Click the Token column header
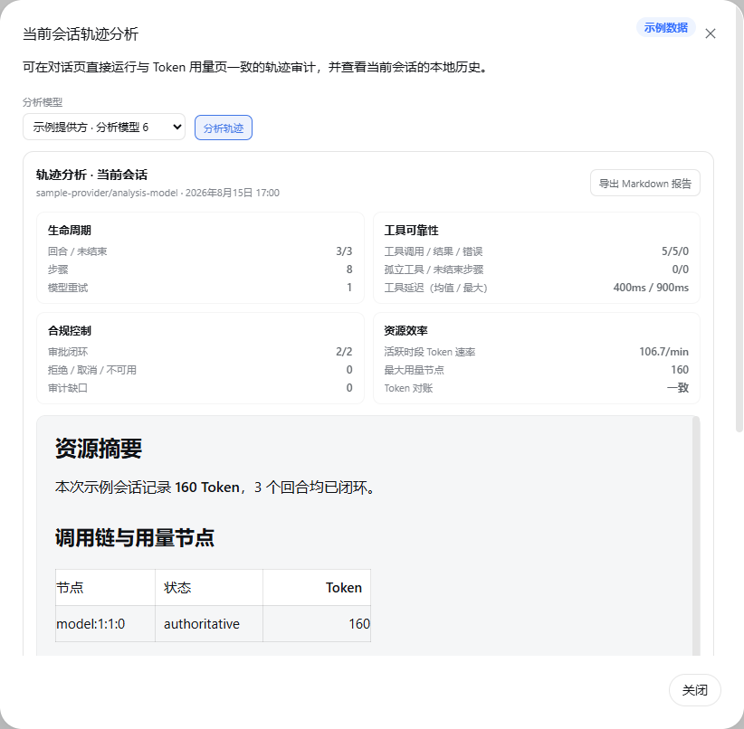 click(317, 588)
